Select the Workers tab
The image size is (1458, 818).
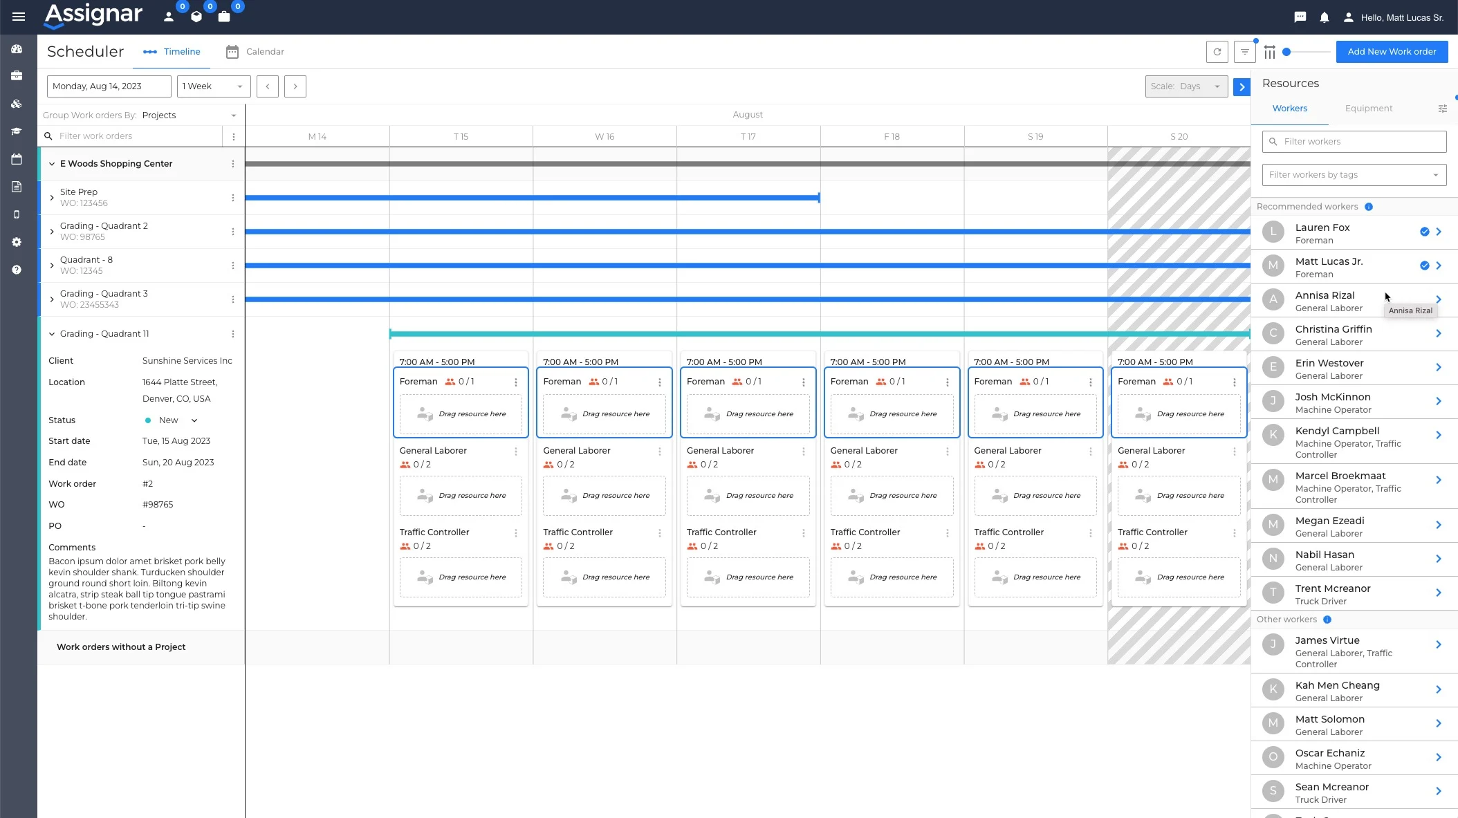1290,109
